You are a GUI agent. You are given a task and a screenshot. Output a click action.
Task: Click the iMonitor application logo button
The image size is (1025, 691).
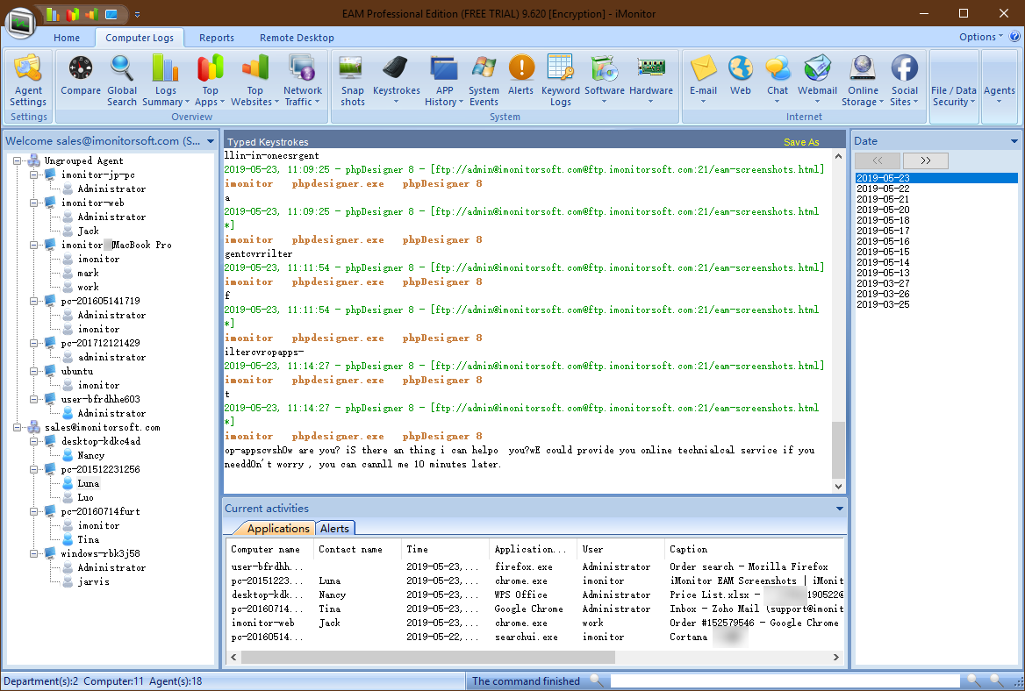click(21, 24)
